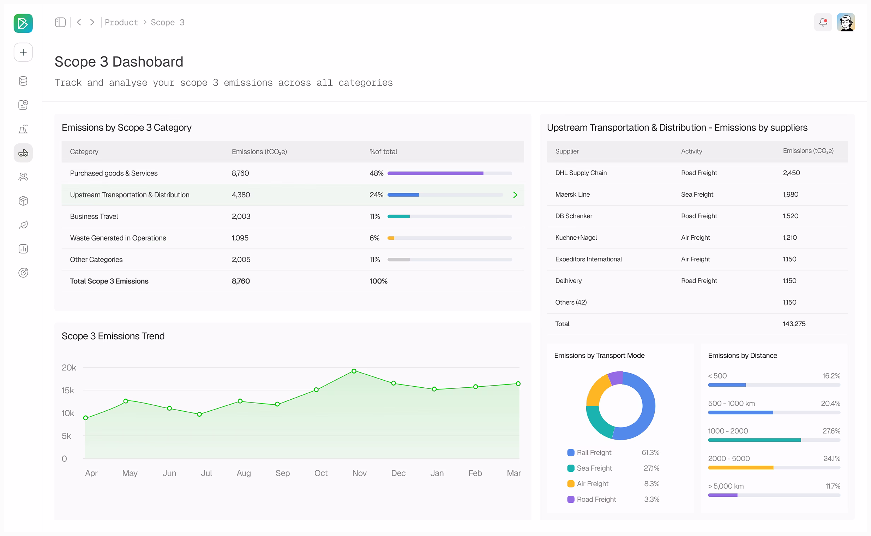Viewport: 871px width, 536px height.
Task: Open the factory emissions sidebar icon
Action: click(x=23, y=129)
